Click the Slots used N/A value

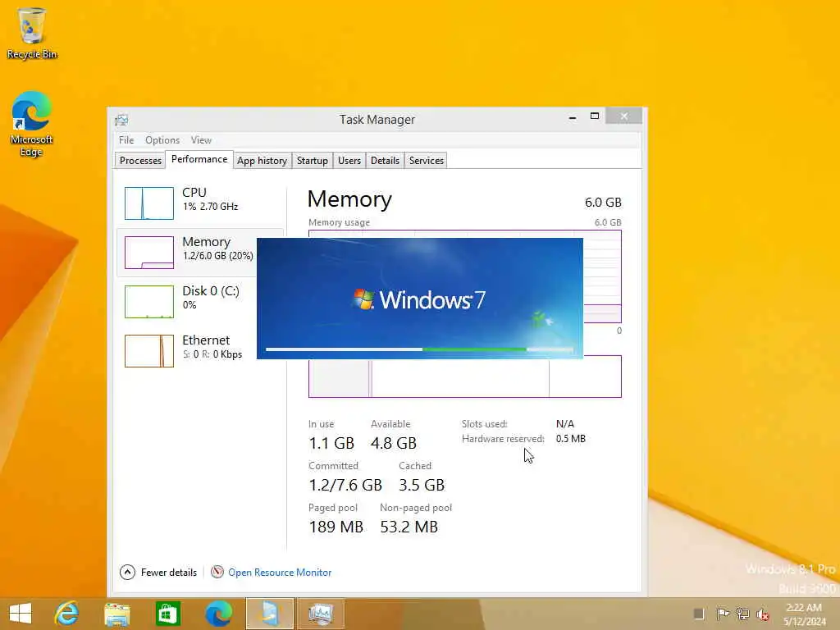pyautogui.click(x=564, y=424)
